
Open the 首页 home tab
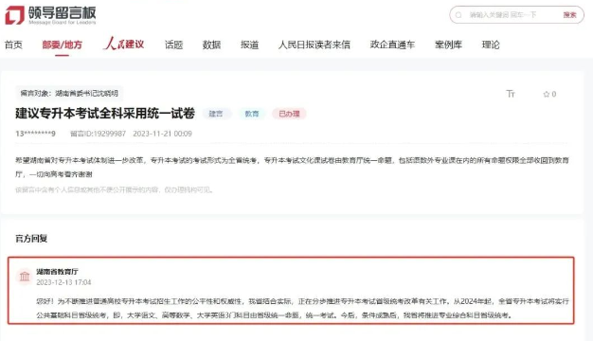[x=13, y=45]
